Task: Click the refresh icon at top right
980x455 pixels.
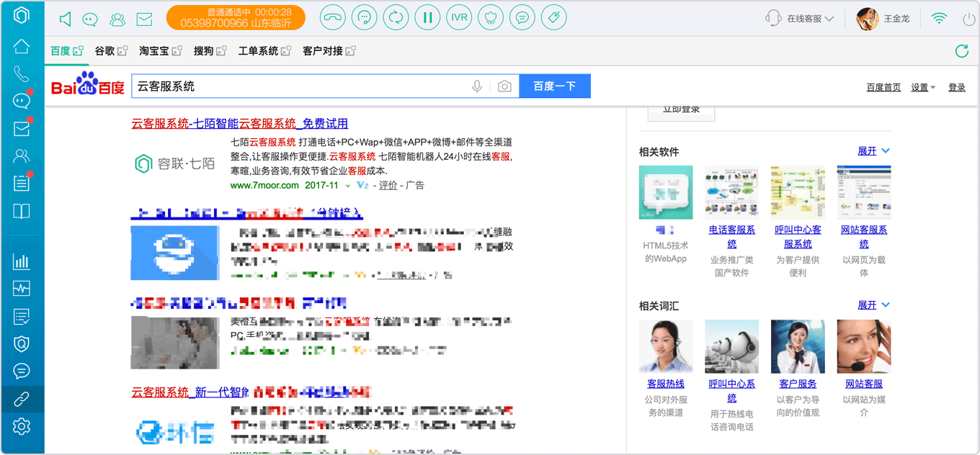Action: [961, 51]
